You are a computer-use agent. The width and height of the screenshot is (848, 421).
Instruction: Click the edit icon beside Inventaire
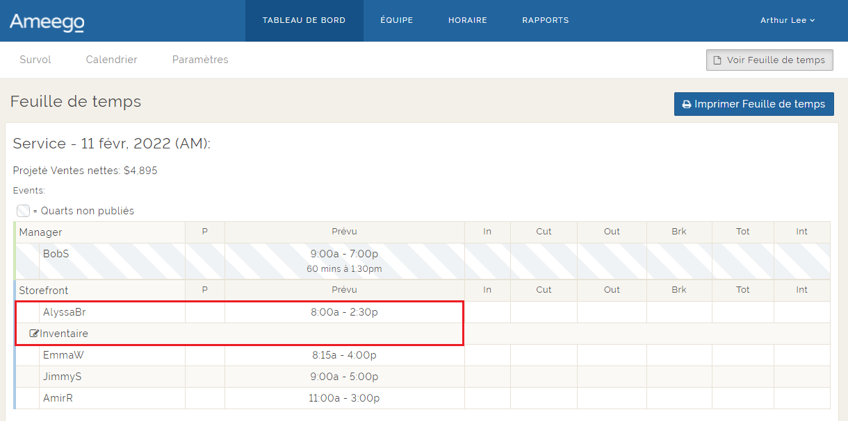coord(34,334)
